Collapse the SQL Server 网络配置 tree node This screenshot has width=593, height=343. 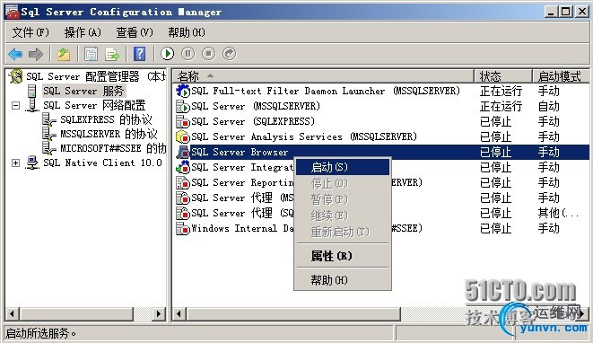15,105
